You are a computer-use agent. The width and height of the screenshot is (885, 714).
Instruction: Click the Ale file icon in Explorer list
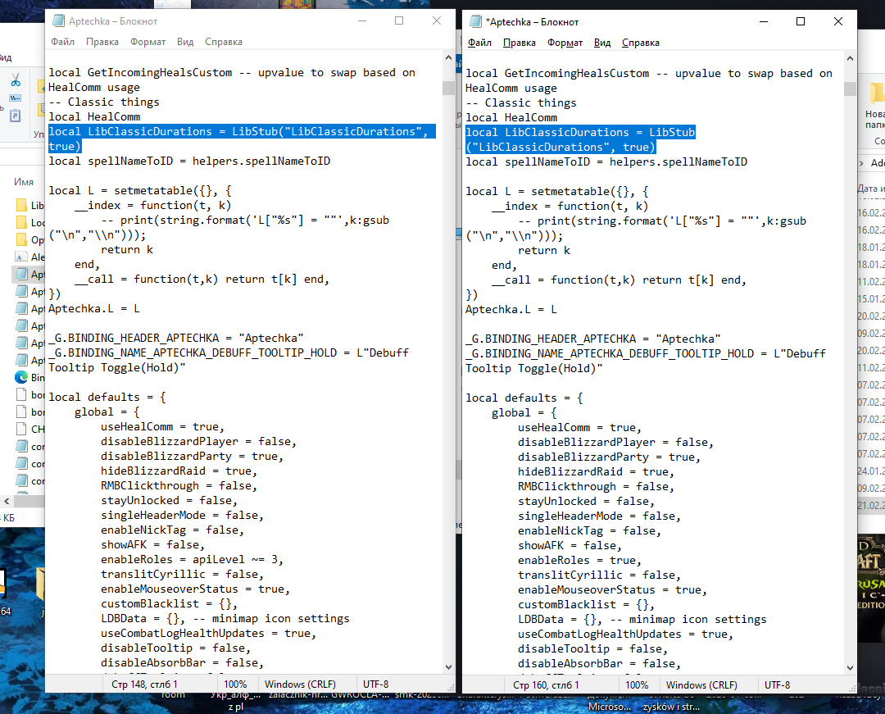[x=21, y=257]
